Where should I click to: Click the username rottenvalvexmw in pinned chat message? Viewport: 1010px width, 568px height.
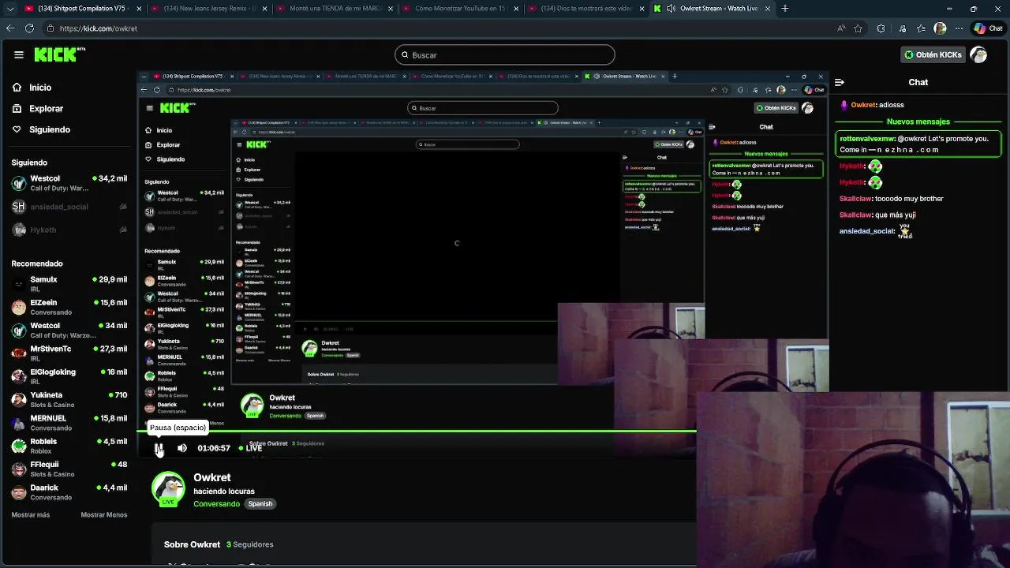click(867, 139)
